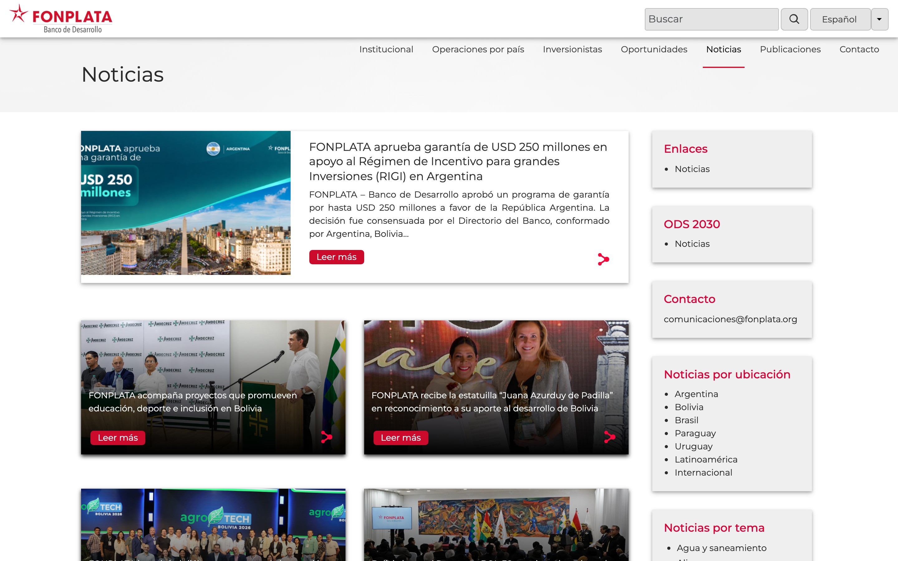Image resolution: width=898 pixels, height=561 pixels.
Task: Filter news by Argentina
Action: pyautogui.click(x=696, y=394)
